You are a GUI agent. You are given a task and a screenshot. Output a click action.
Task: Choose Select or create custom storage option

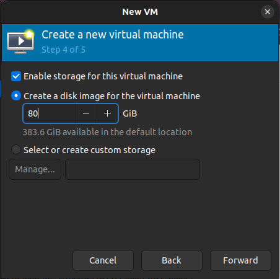pyautogui.click(x=16, y=149)
